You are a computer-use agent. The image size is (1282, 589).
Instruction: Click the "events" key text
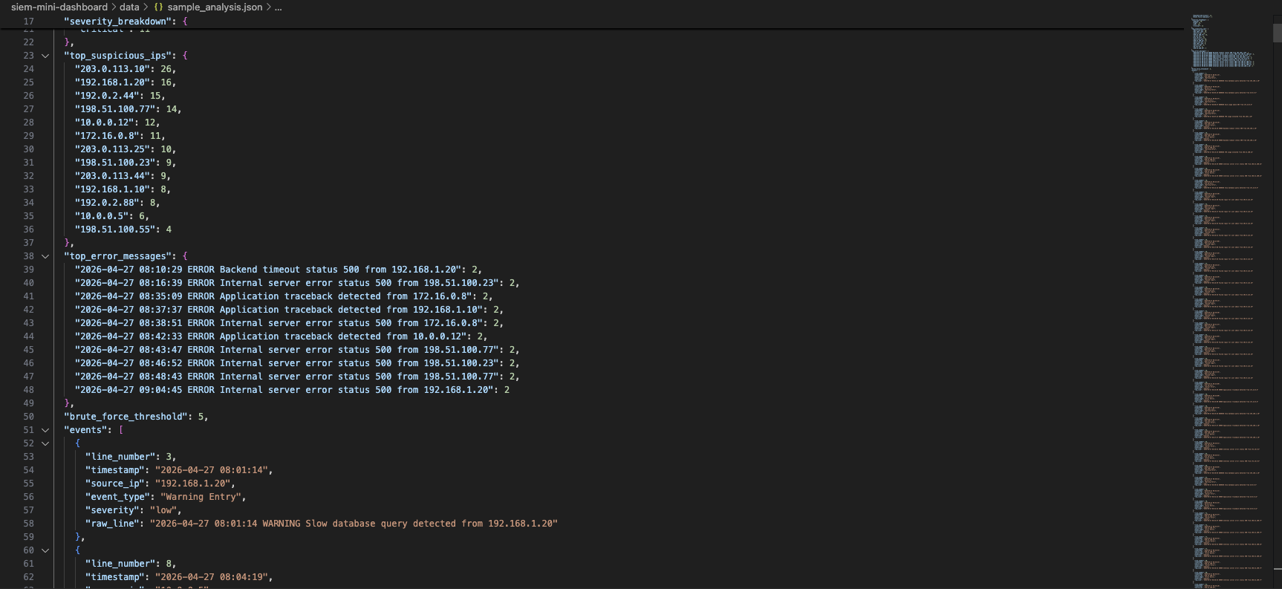point(85,430)
